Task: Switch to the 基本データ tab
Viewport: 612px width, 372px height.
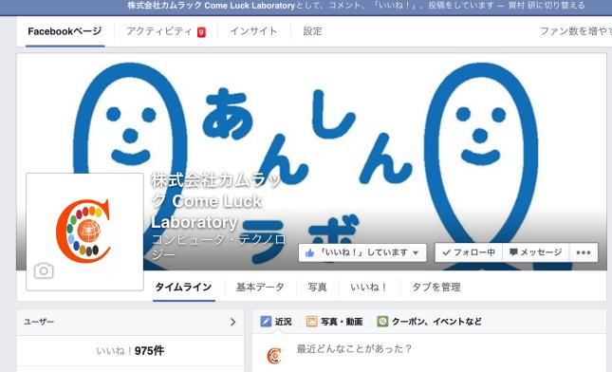Action: point(260,287)
